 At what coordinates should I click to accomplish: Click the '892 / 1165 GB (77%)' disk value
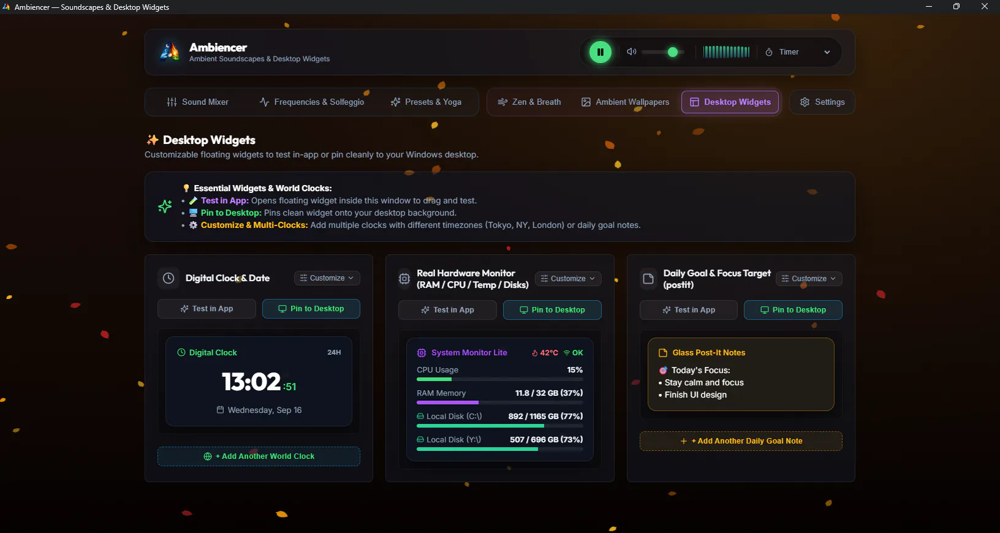545,416
